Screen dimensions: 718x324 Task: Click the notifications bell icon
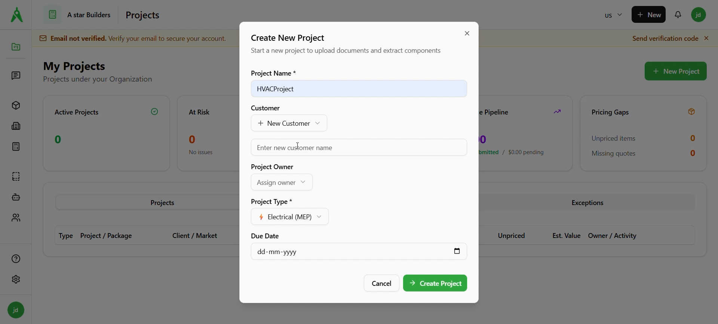pyautogui.click(x=678, y=15)
